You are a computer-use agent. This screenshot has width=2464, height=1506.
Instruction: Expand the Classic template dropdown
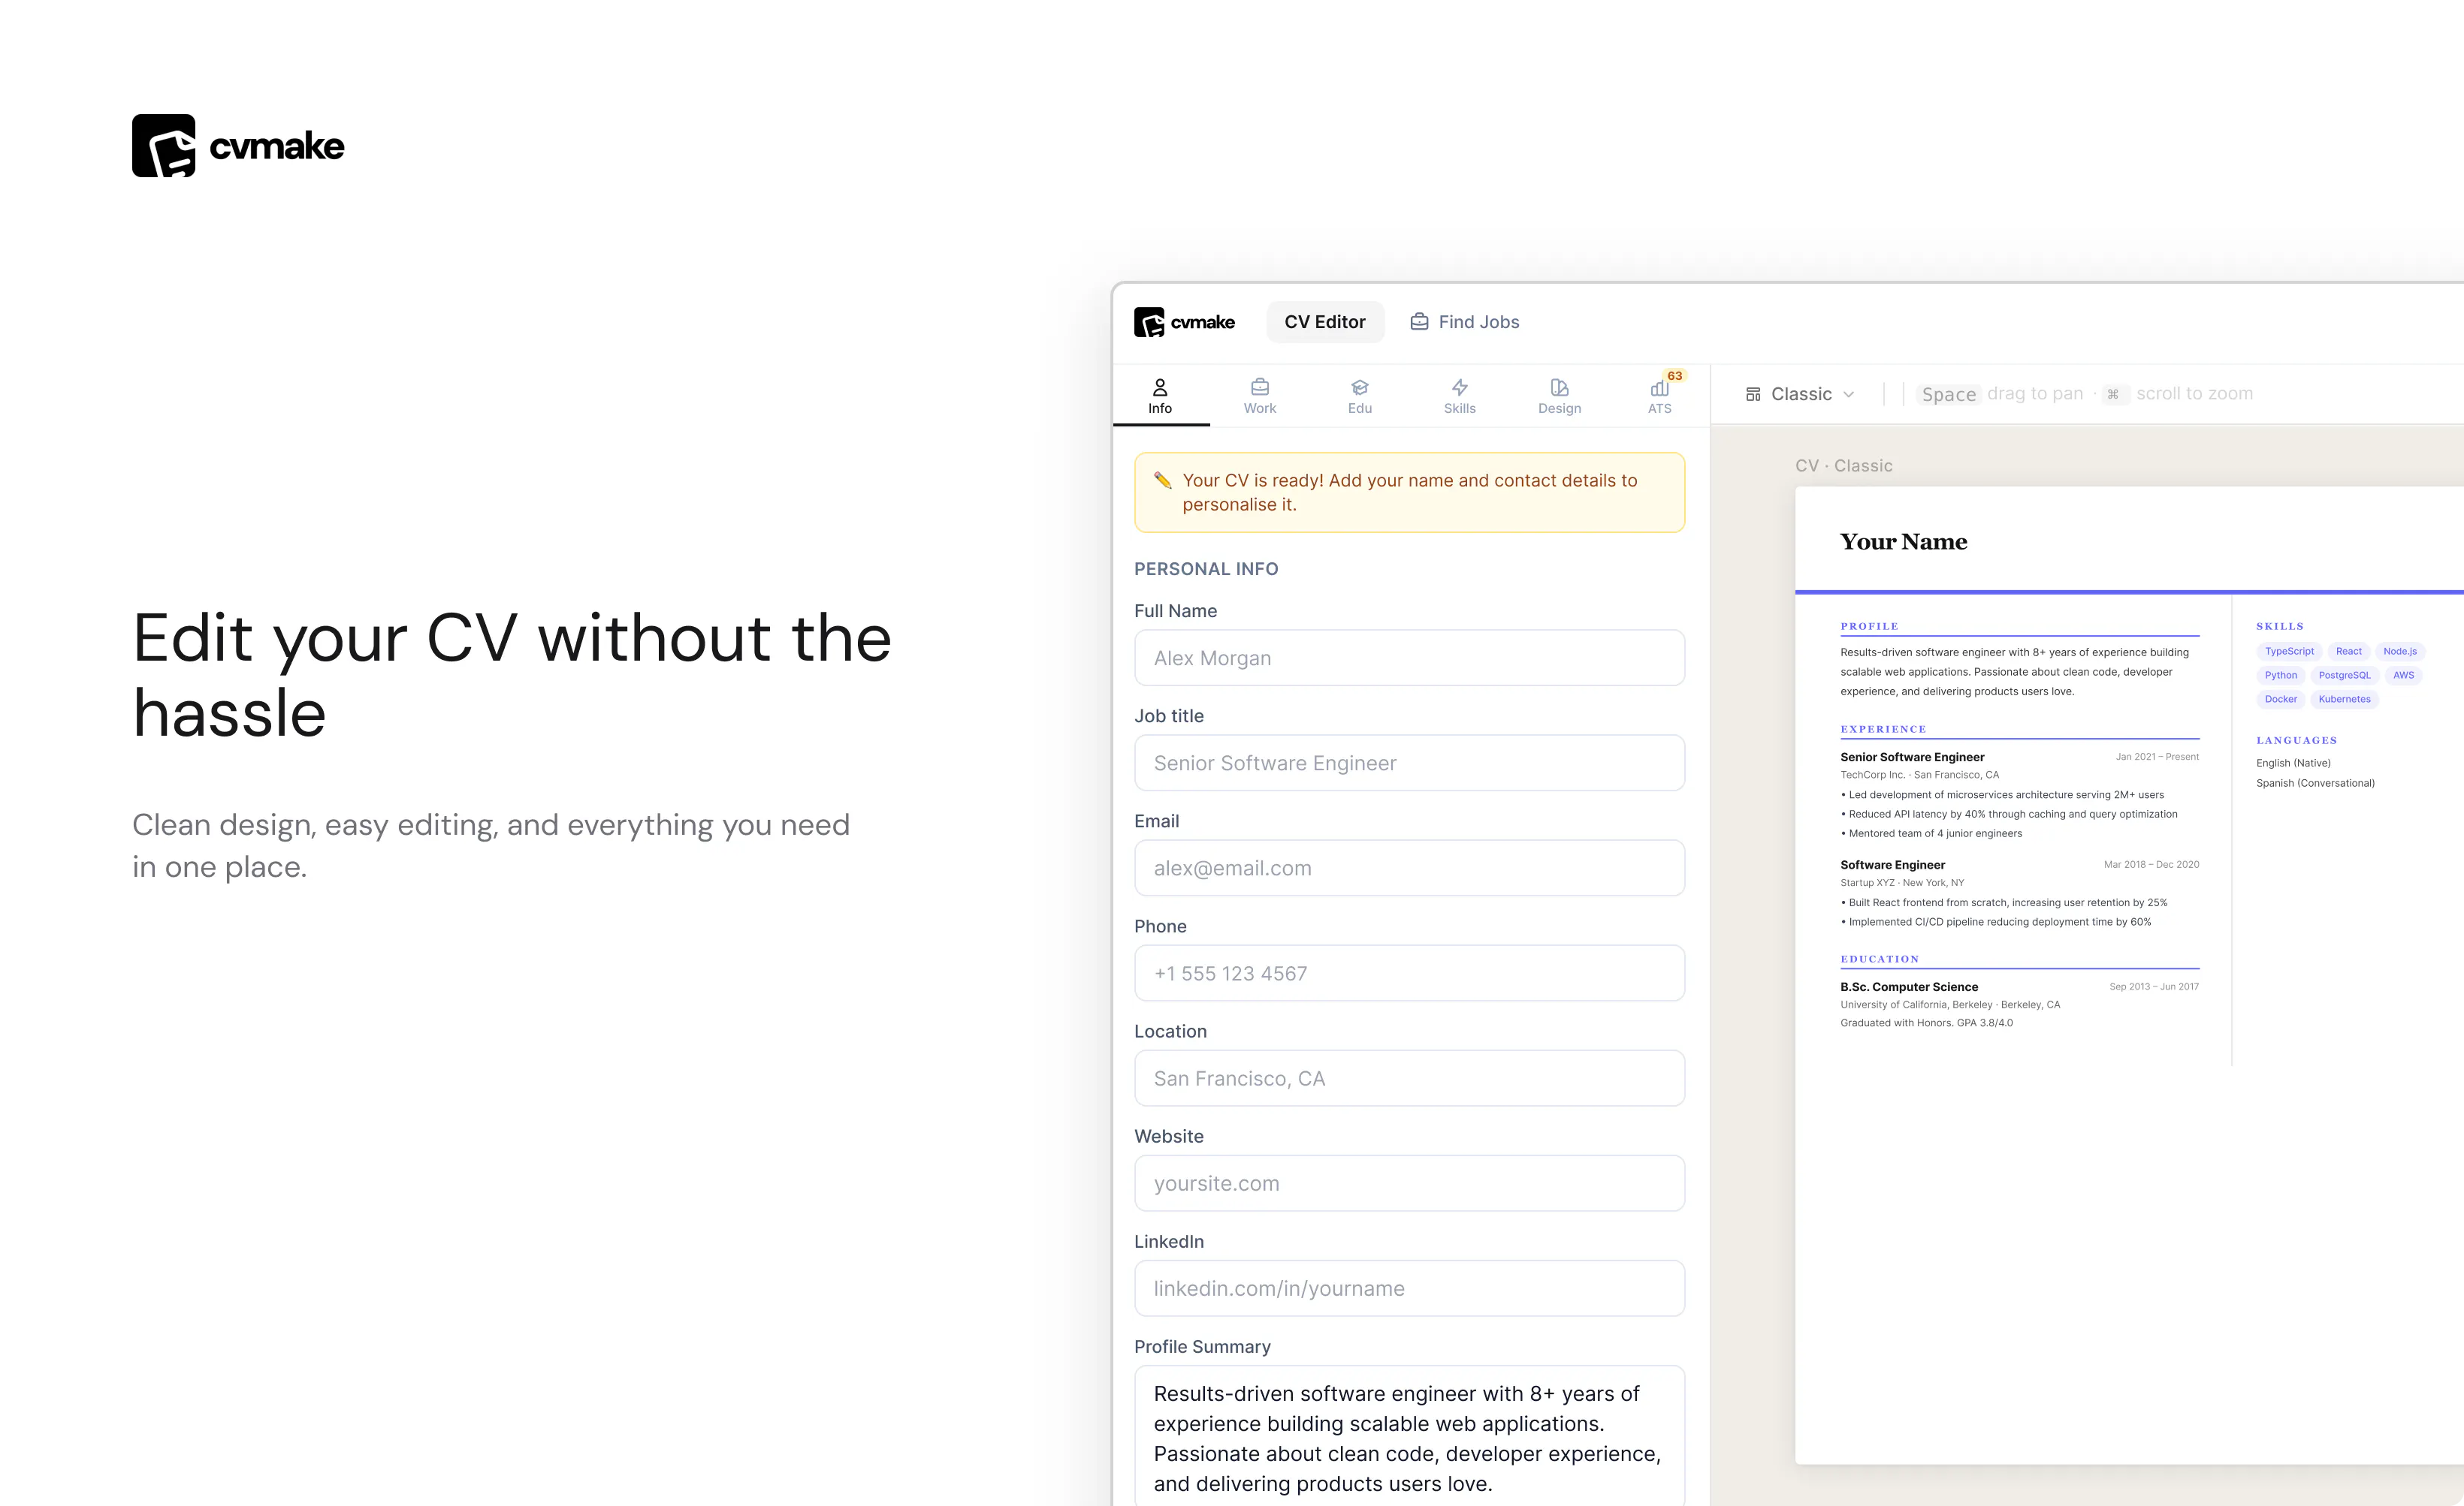pos(1801,393)
